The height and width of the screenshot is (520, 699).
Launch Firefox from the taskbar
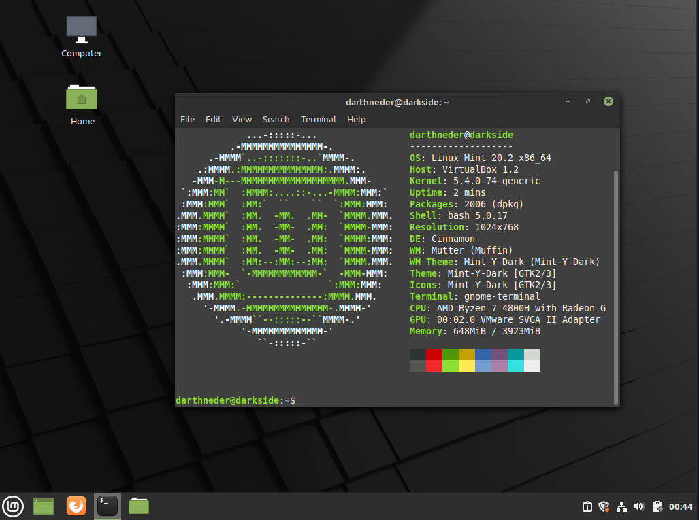click(x=76, y=506)
